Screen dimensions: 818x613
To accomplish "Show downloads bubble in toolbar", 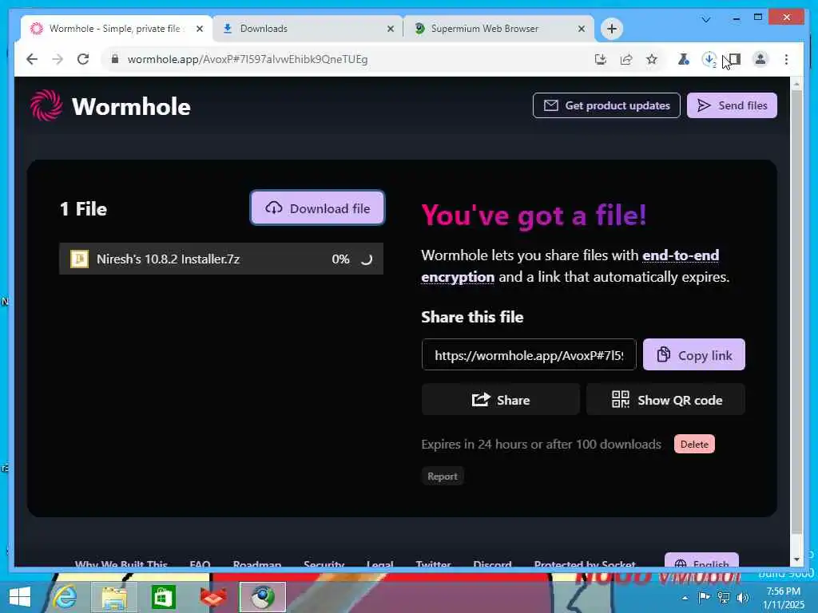I will (x=709, y=59).
